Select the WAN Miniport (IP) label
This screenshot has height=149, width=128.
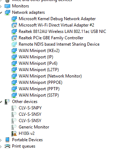point(36,57)
